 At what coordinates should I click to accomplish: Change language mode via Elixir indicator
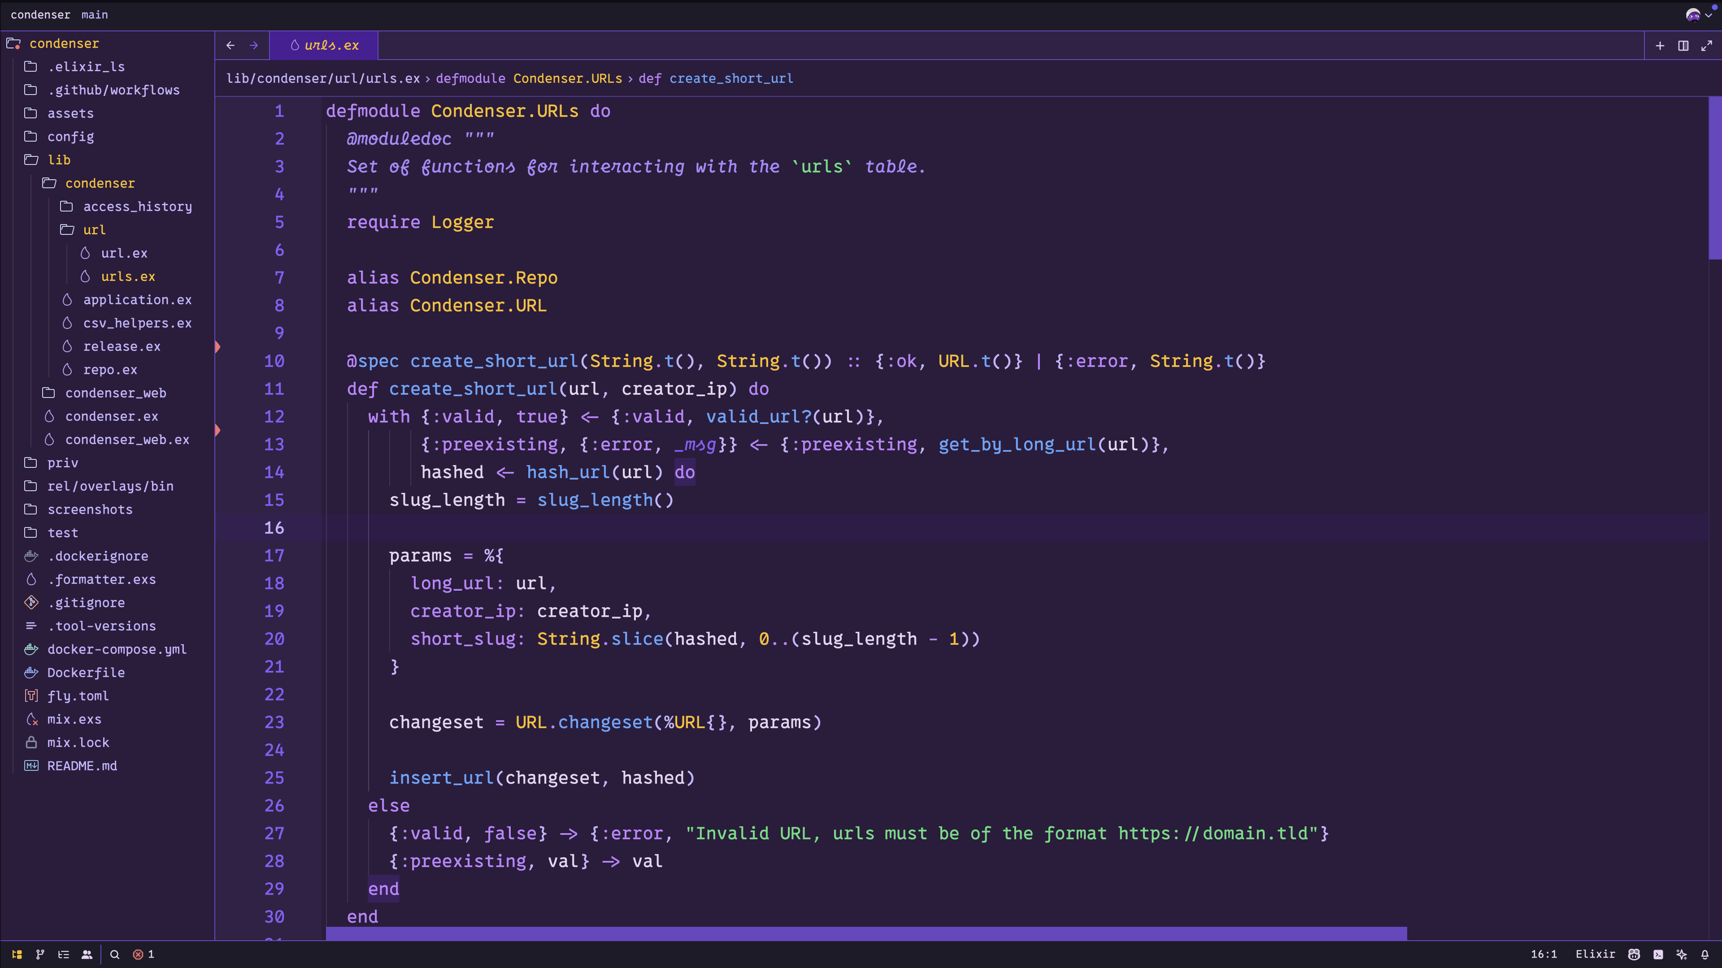click(x=1595, y=955)
